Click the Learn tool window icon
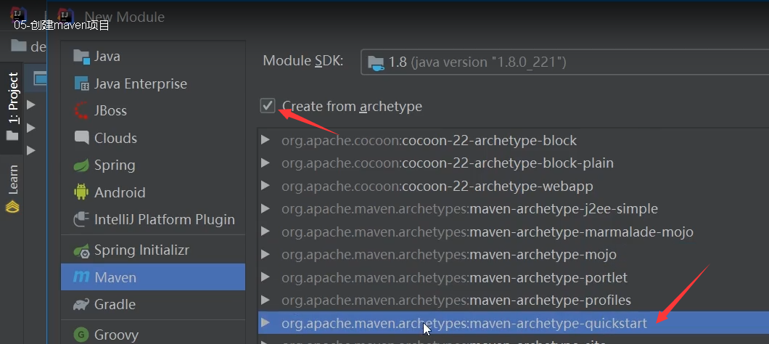Viewport: 769px width, 344px height. tap(12, 206)
